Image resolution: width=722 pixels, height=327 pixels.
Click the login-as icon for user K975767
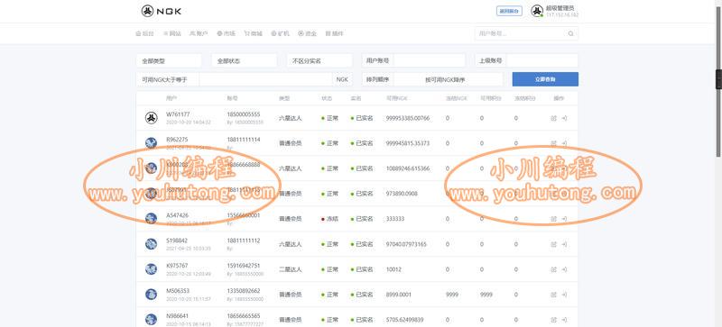coord(564,269)
